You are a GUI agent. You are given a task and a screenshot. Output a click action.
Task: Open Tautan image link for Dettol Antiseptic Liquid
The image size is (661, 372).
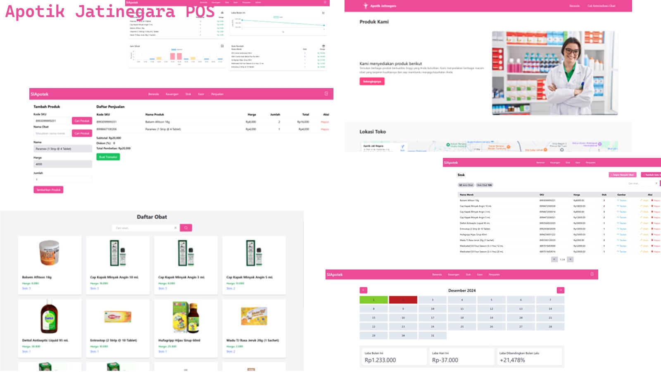click(622, 223)
